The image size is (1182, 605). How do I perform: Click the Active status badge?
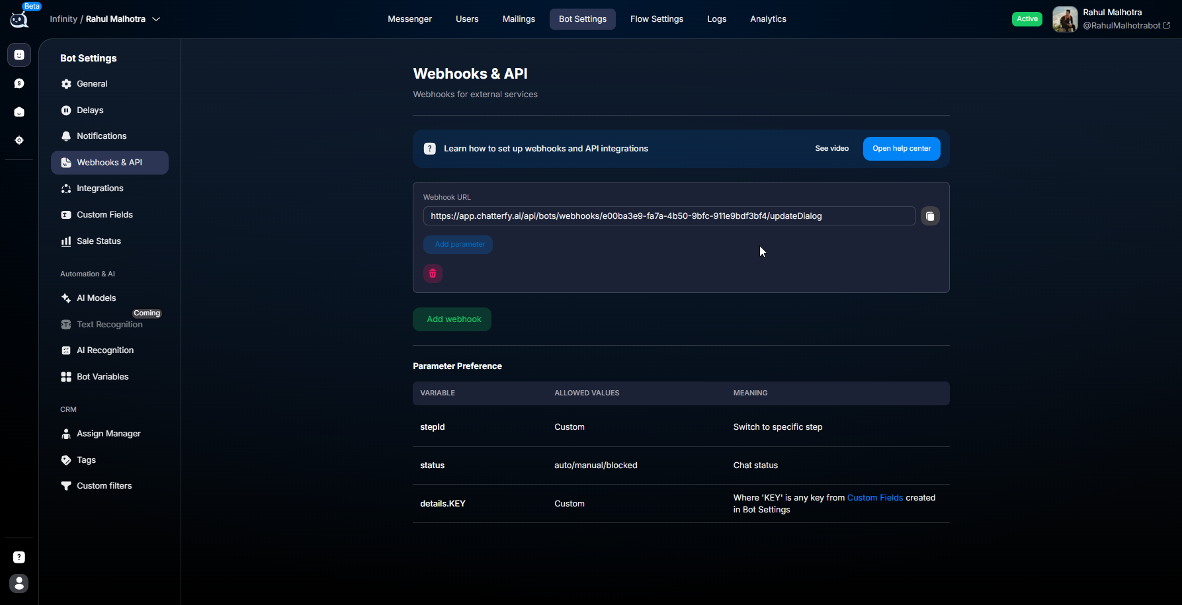(1027, 19)
